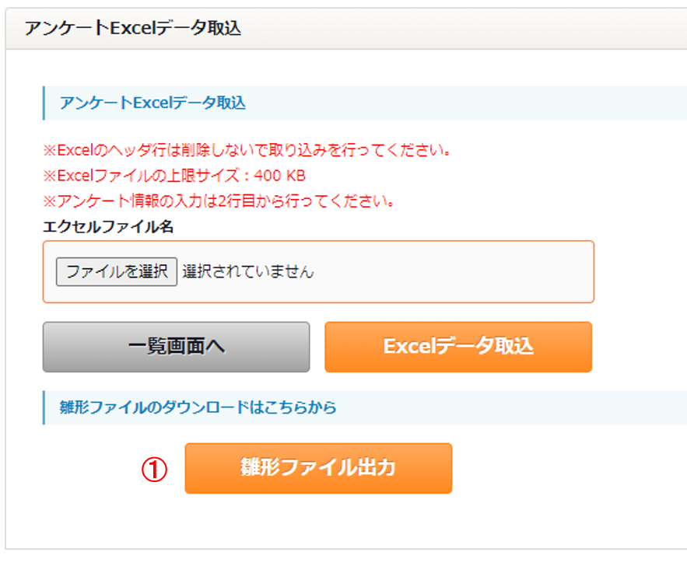The width and height of the screenshot is (687, 580).
Task: Click the ファイルを選択 file chooser button
Action: (x=117, y=272)
